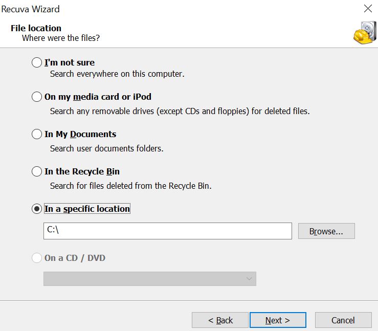Select "In a specific location" radio button

[37, 209]
